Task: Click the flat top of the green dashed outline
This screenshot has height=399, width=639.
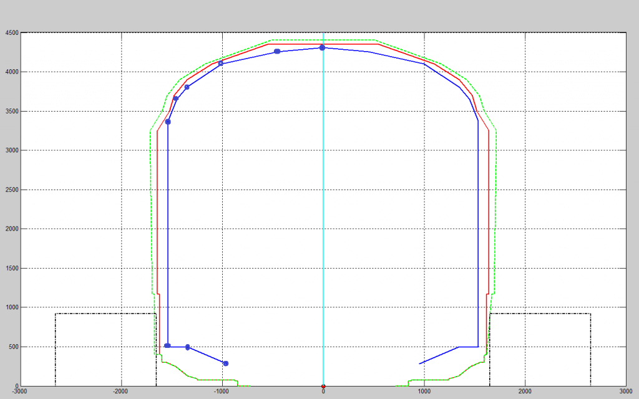Action: [323, 41]
